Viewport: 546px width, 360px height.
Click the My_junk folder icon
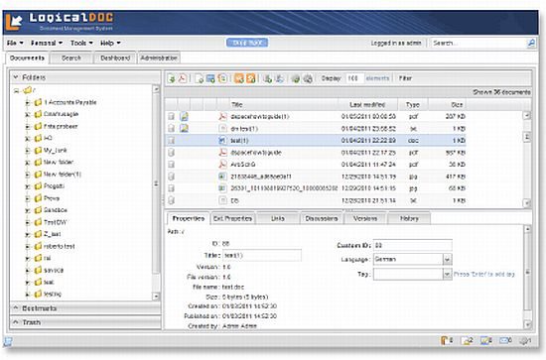click(38, 151)
